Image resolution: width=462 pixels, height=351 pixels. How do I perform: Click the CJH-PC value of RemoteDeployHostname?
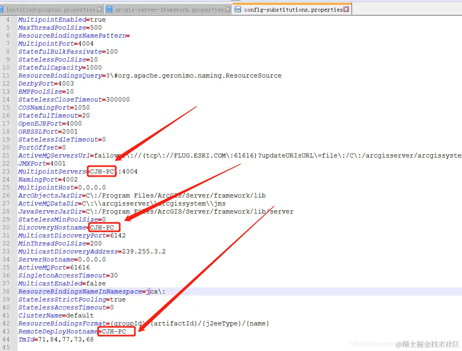114,331
